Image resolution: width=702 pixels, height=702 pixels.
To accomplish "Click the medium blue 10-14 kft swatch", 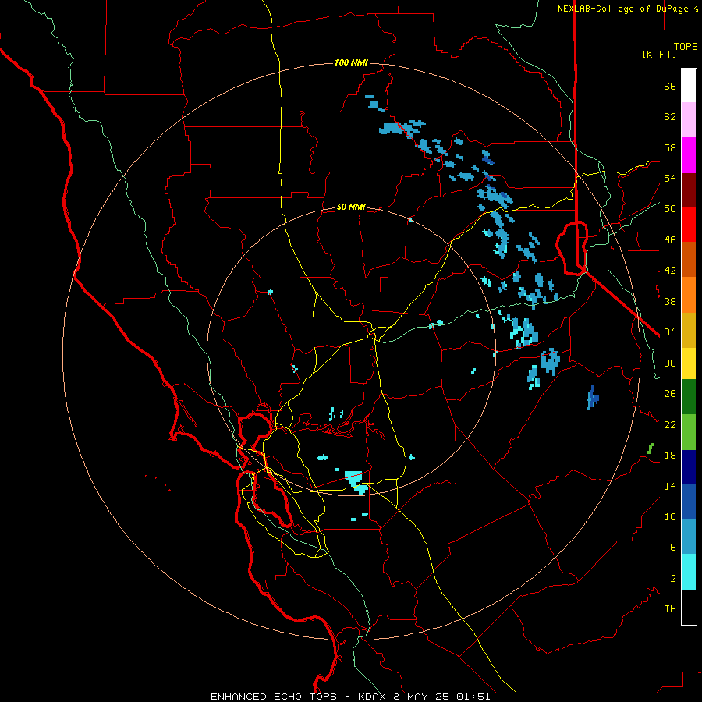I will (689, 502).
